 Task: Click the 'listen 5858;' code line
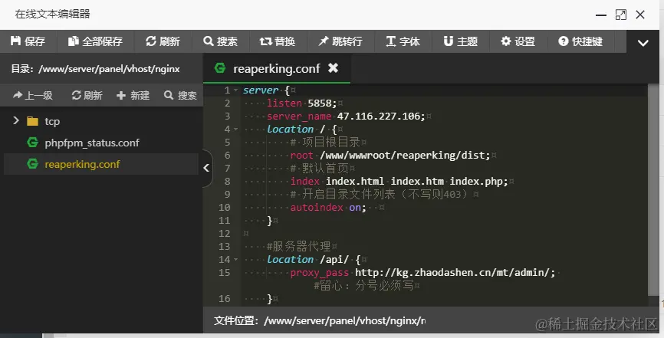click(301, 103)
